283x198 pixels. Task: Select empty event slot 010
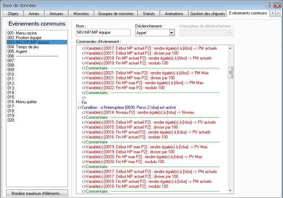pos(37,74)
